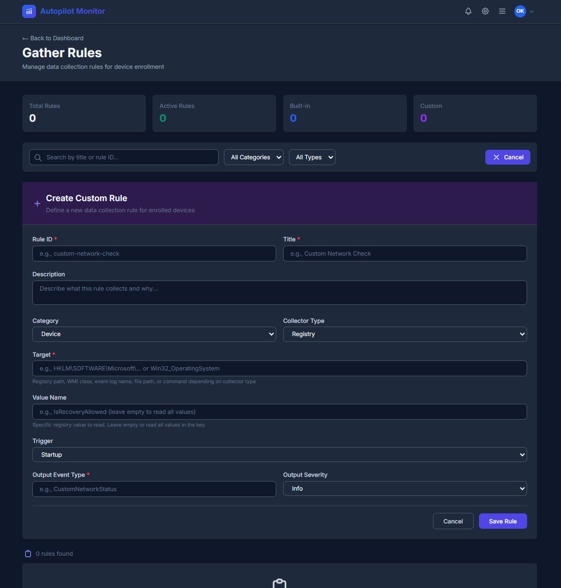Focus the search by title field
This screenshot has height=588, width=561.
coord(124,157)
